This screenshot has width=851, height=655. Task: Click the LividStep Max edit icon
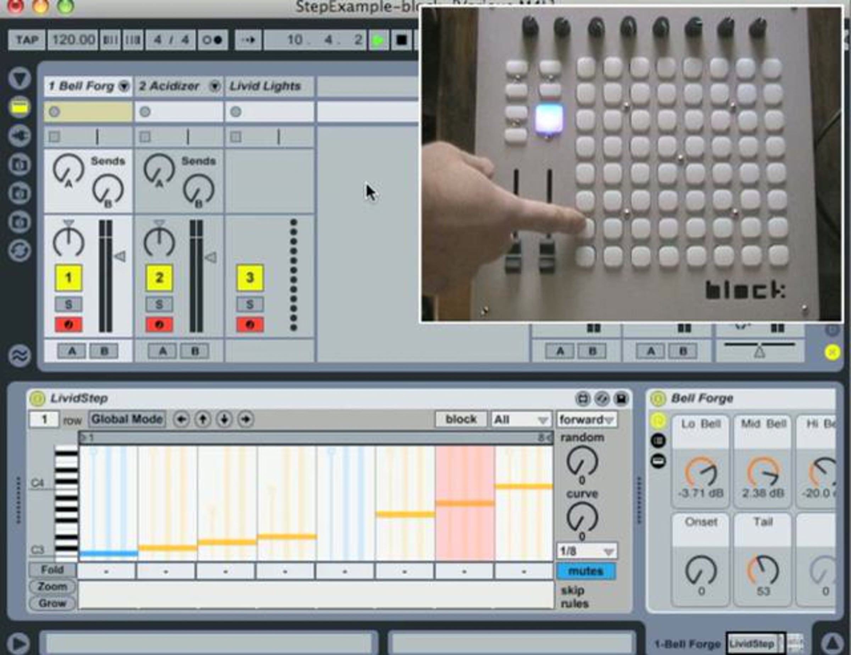click(x=583, y=399)
